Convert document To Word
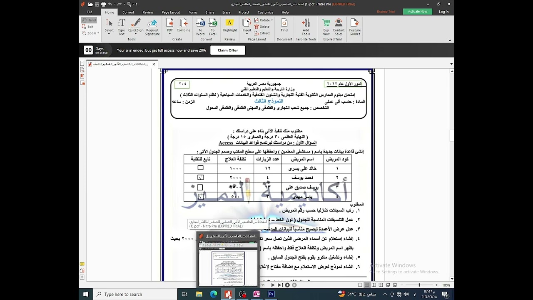This screenshot has width=533, height=300. coord(200,27)
